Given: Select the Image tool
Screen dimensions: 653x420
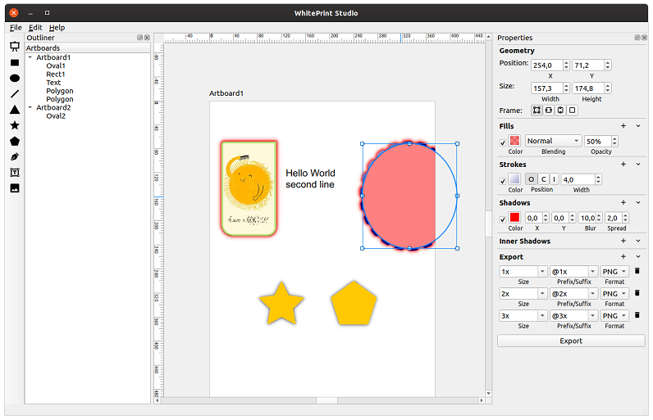Looking at the screenshot, I should pyautogui.click(x=15, y=188).
